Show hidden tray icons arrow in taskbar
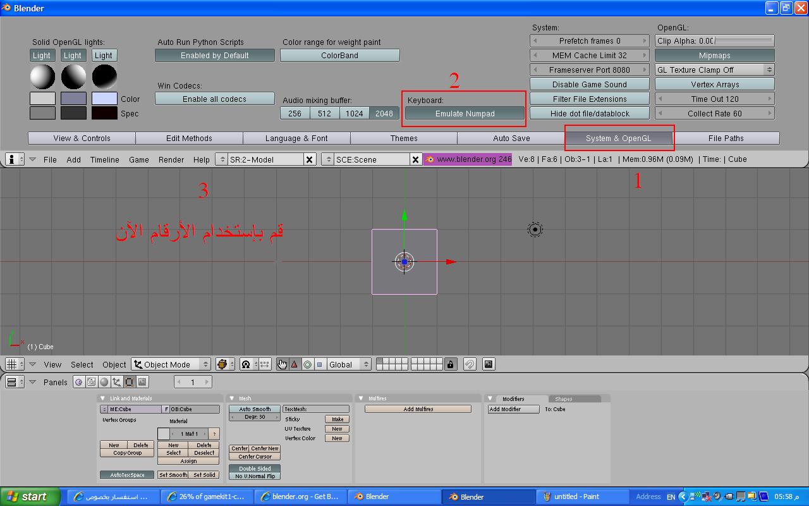 coord(683,497)
